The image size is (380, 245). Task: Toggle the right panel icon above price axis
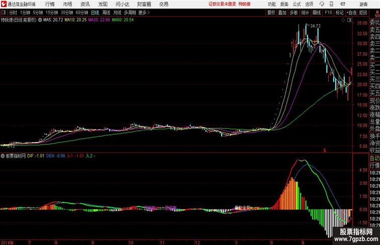[x=349, y=20]
